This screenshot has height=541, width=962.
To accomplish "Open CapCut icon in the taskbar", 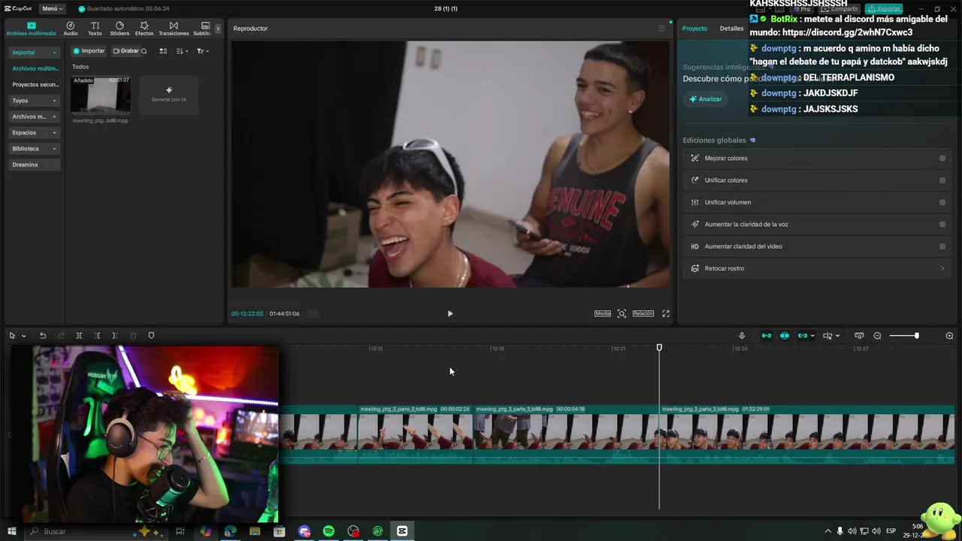I will pyautogui.click(x=402, y=531).
